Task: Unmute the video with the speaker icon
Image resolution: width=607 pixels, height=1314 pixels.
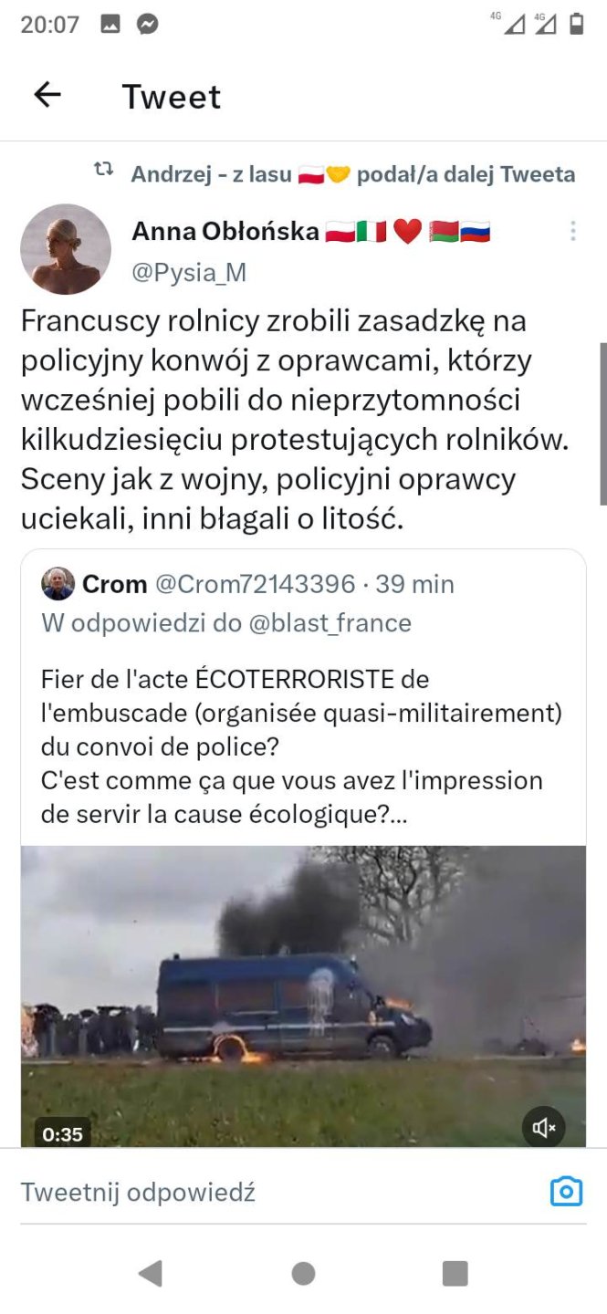Action: pyautogui.click(x=544, y=1128)
